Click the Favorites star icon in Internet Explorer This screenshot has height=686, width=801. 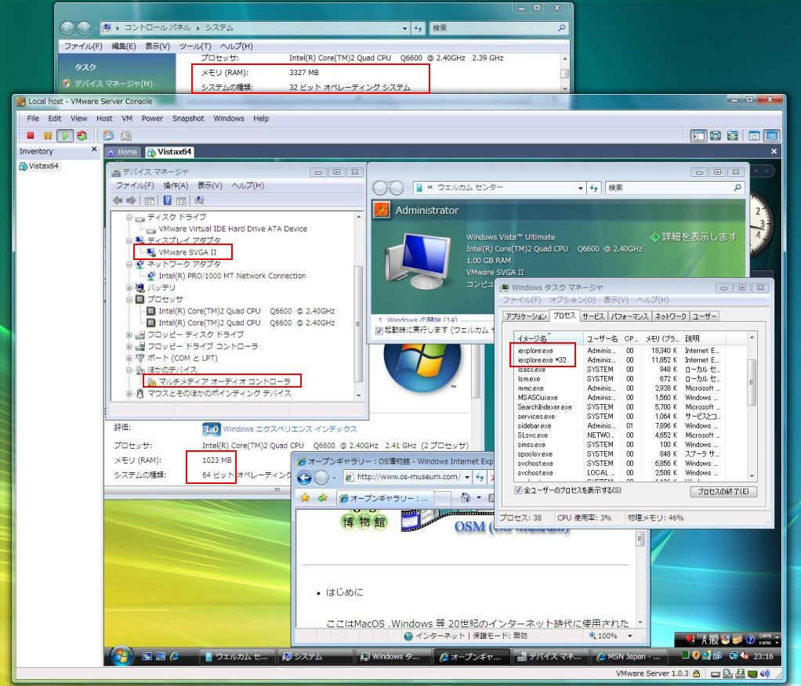[305, 497]
